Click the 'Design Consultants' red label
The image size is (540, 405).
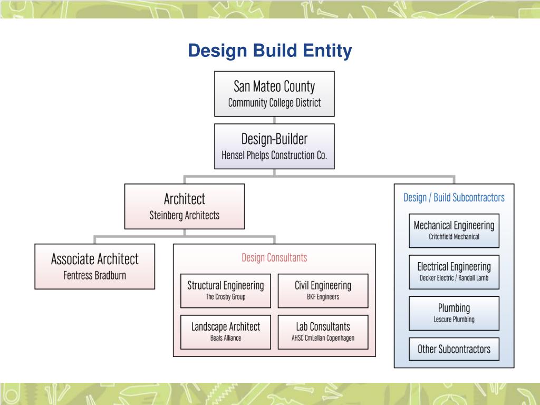pyautogui.click(x=274, y=257)
